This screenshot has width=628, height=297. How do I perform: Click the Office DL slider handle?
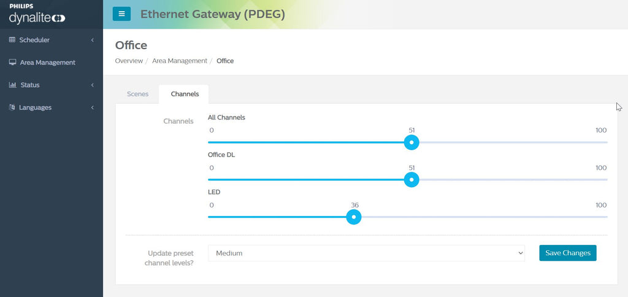click(412, 180)
